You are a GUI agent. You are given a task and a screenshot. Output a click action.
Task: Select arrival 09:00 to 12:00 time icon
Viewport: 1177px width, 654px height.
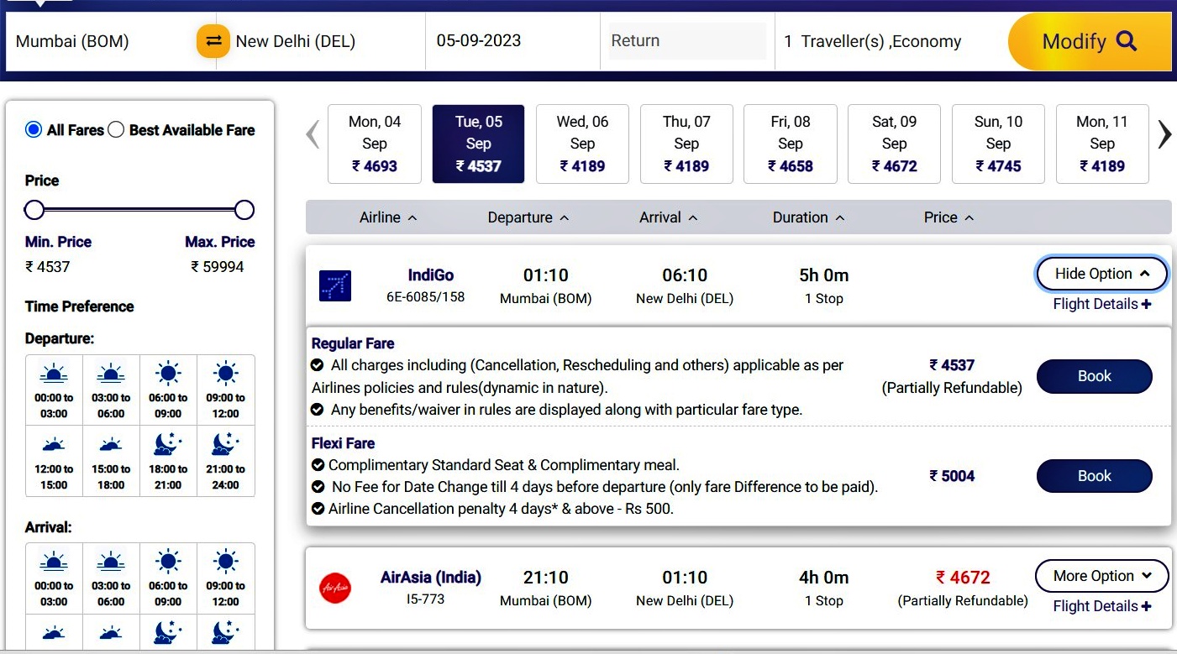[225, 562]
